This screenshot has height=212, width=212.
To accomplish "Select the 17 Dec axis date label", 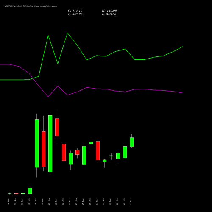I will (x=83, y=202).
